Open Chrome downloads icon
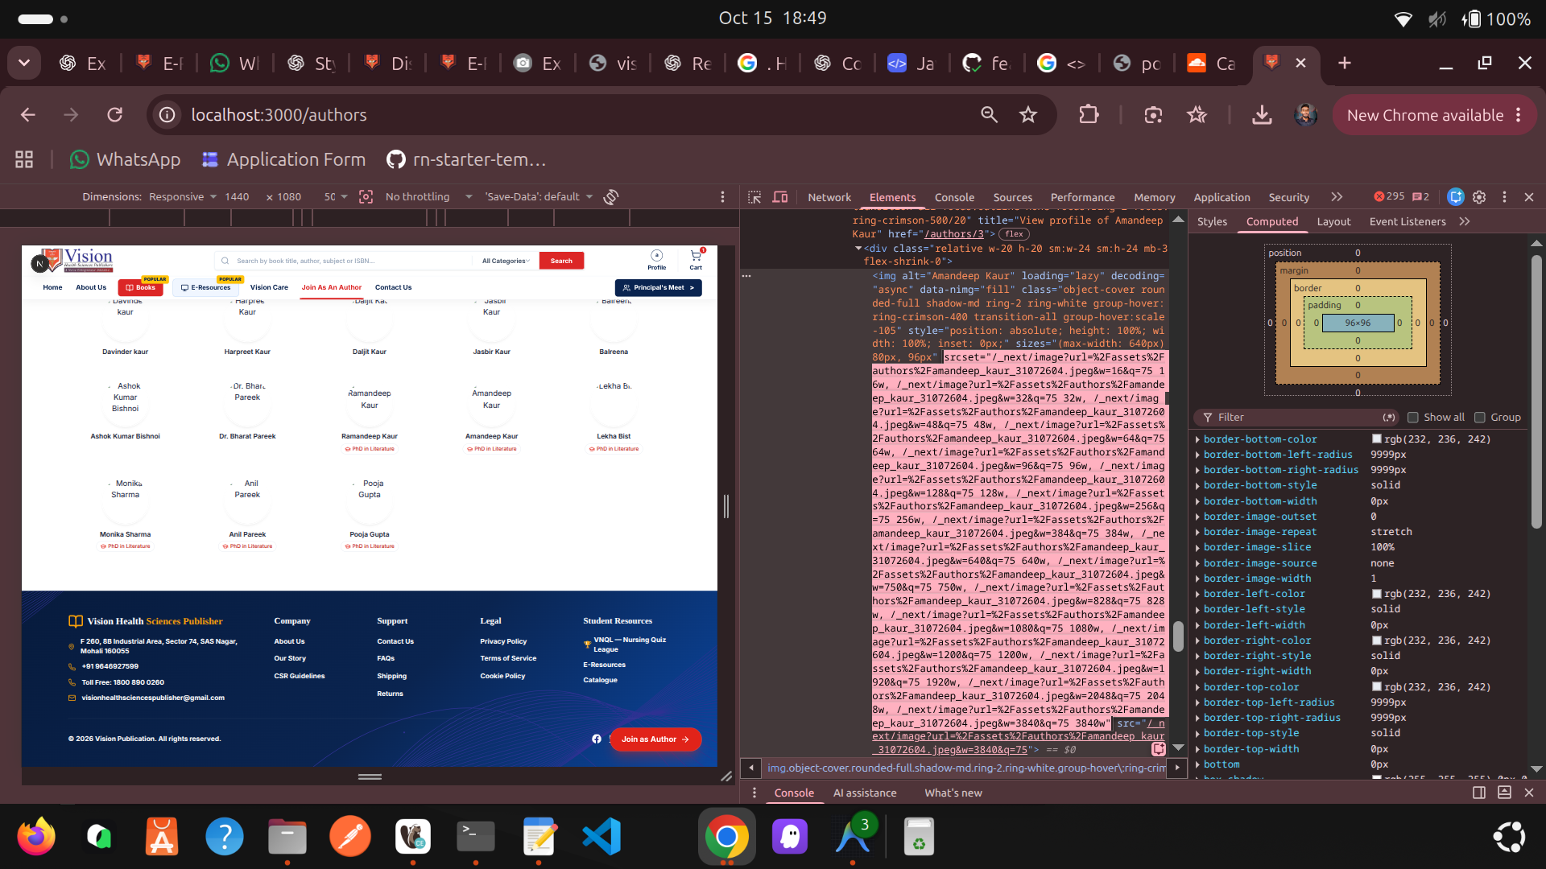This screenshot has height=869, width=1546. (x=1262, y=115)
